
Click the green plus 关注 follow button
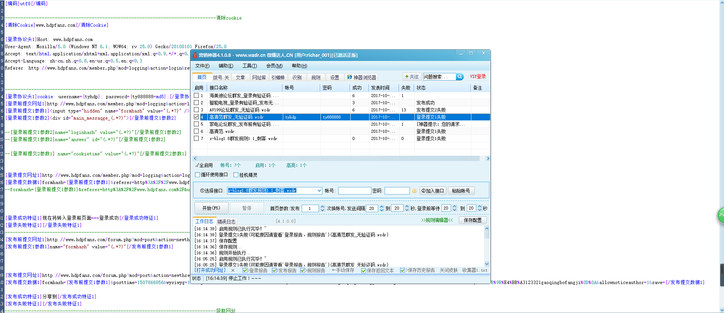click(x=412, y=77)
